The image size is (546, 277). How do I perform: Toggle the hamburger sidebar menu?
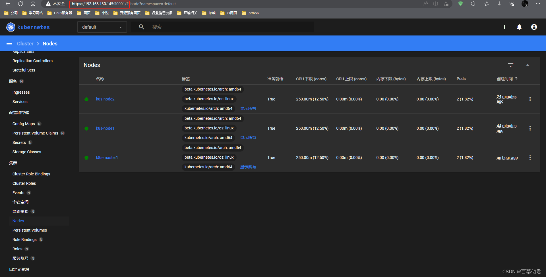pos(9,43)
